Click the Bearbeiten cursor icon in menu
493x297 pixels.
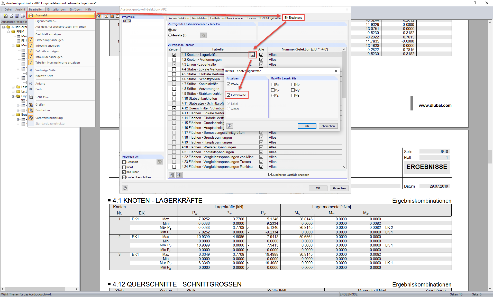tap(31, 110)
